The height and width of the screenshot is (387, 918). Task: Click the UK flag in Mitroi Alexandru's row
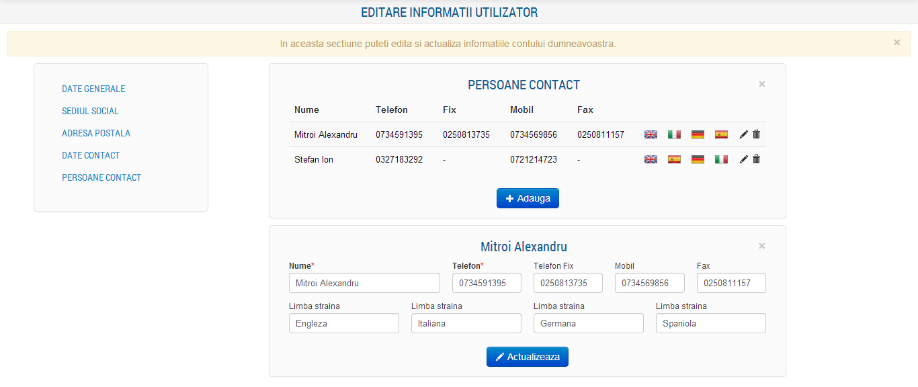(651, 134)
